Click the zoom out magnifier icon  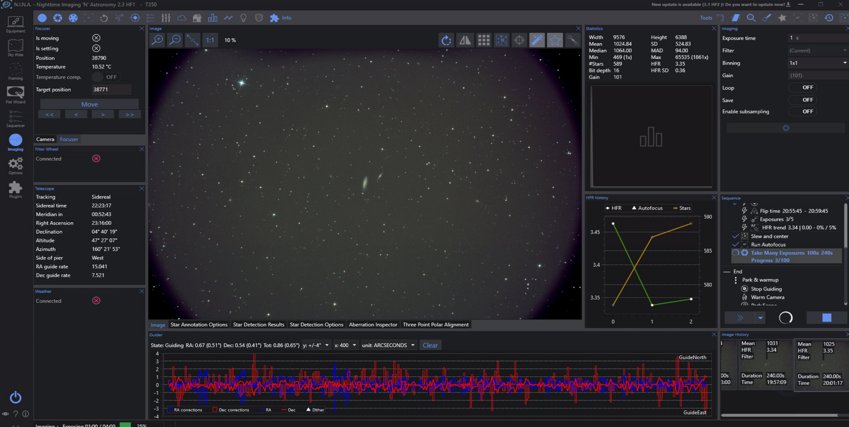point(175,40)
